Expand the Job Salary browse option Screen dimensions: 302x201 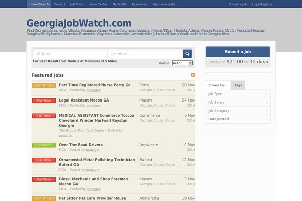[x=238, y=102]
